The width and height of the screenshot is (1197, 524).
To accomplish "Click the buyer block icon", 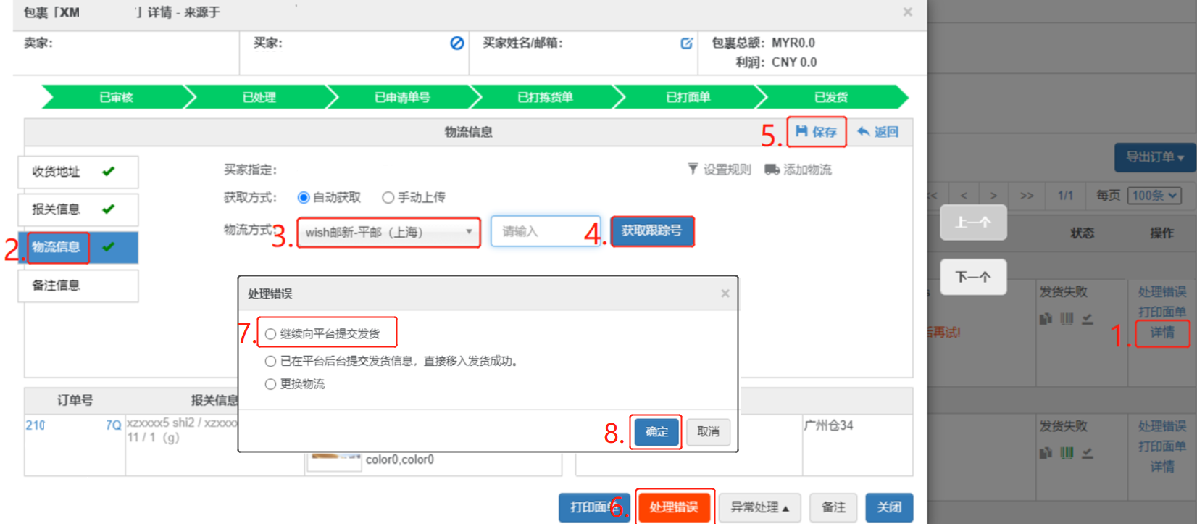I will click(x=456, y=43).
